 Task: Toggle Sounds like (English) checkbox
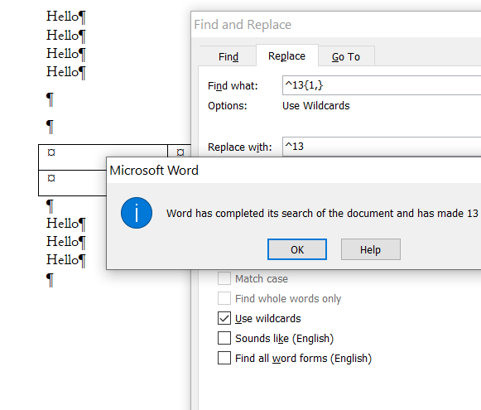224,338
